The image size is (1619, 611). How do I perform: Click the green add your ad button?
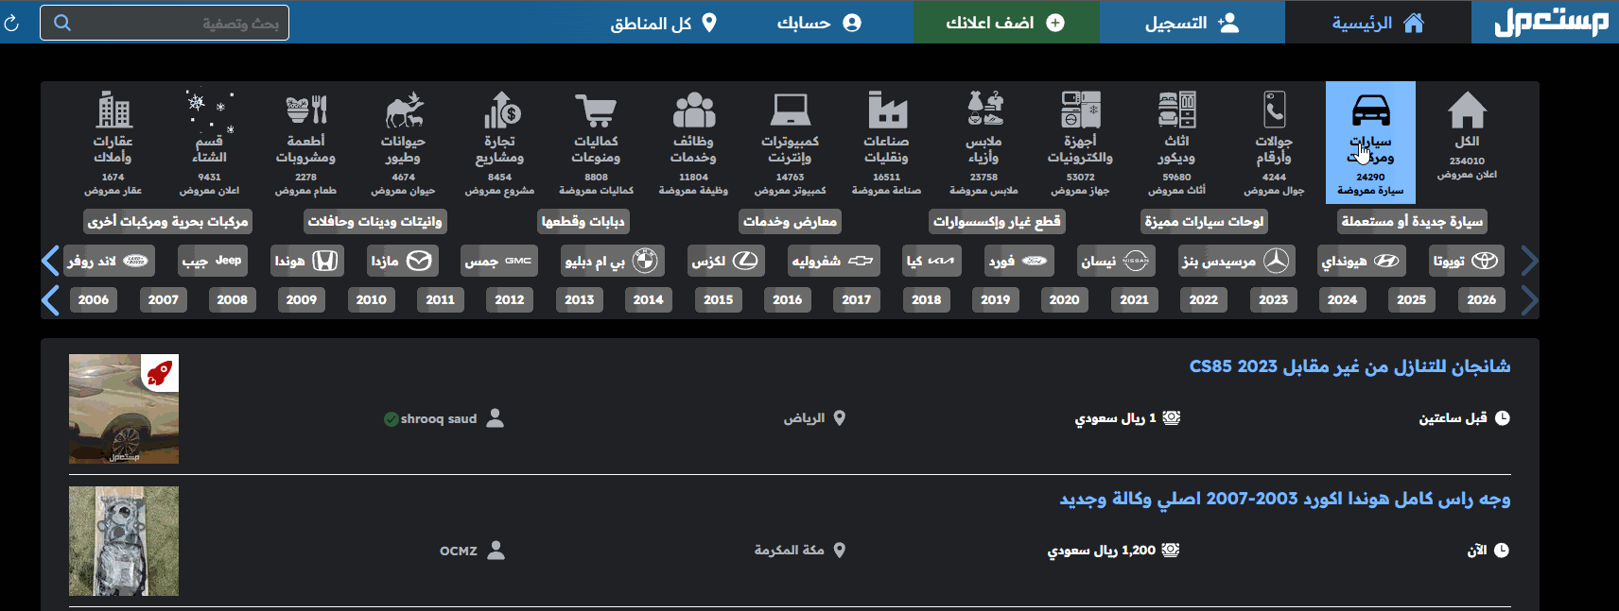pos(1005,23)
